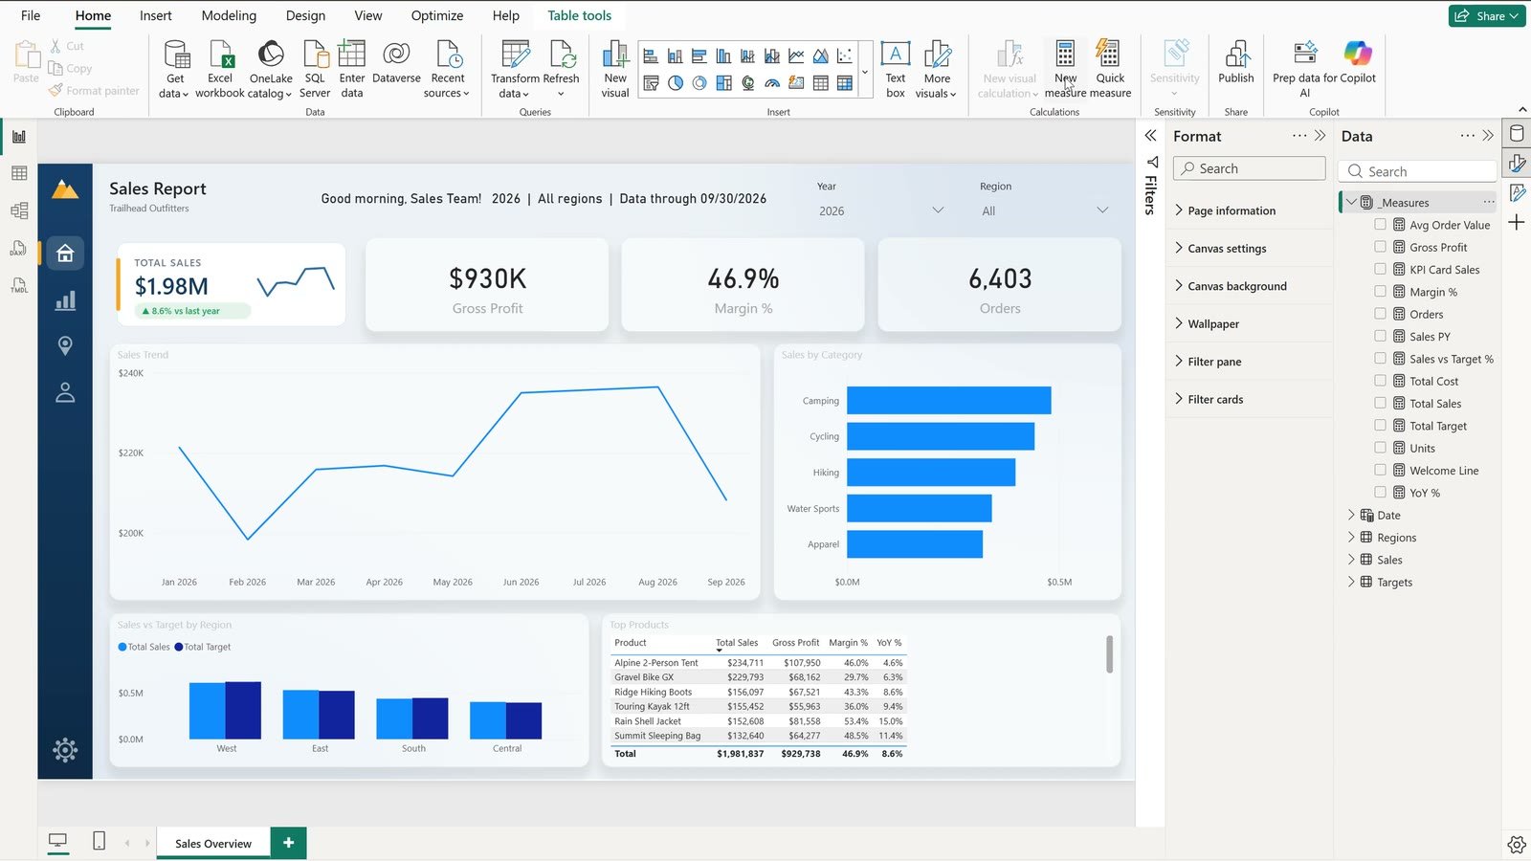1531x861 pixels.
Task: Click Refresh in Queries group
Action: coord(561,69)
